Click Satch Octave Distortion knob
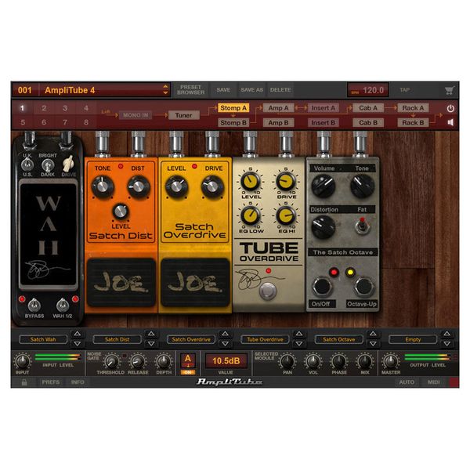470x470 pixels. 323,227
